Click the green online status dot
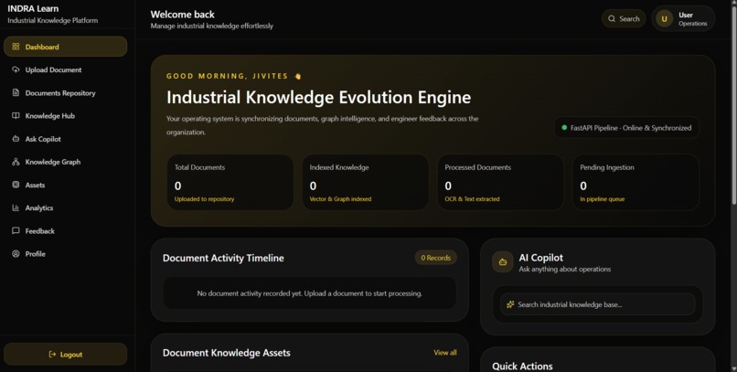Screen dimensions: 737x372 tap(564, 127)
